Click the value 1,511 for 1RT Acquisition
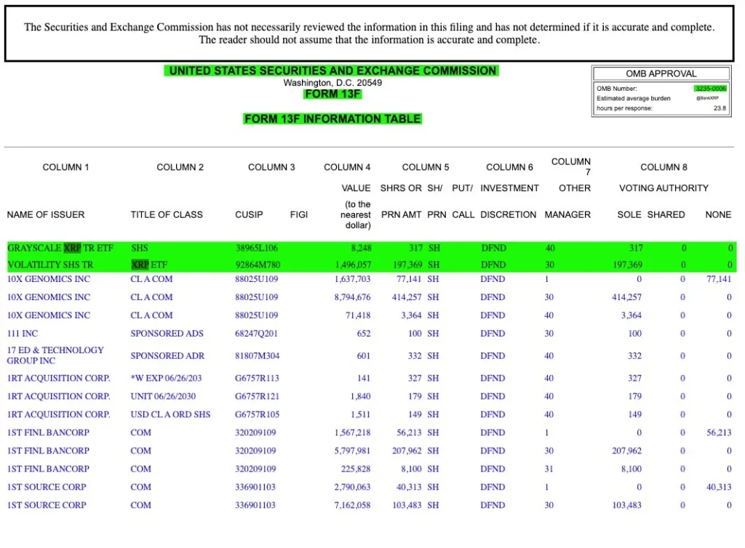The height and width of the screenshot is (548, 745). (x=361, y=414)
